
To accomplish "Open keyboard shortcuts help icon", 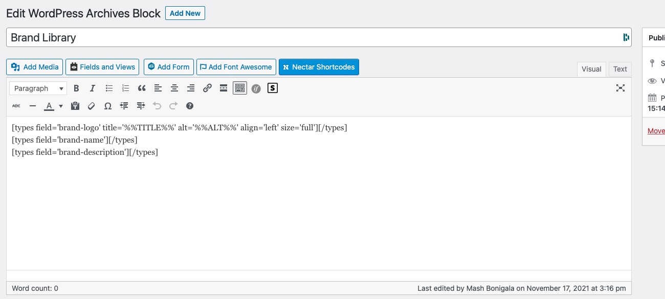I will 190,106.
